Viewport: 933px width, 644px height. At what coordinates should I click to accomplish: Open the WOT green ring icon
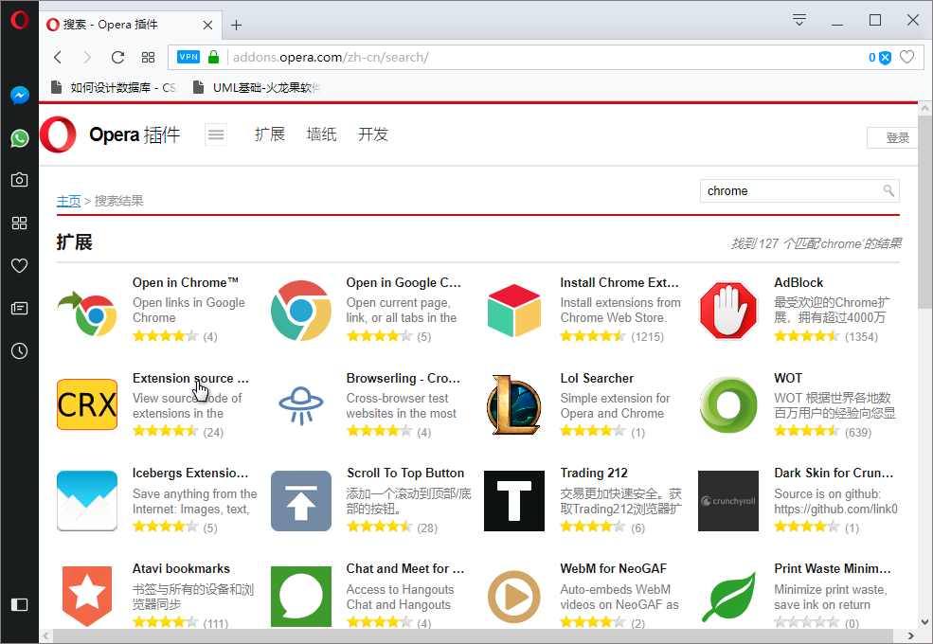(x=728, y=404)
